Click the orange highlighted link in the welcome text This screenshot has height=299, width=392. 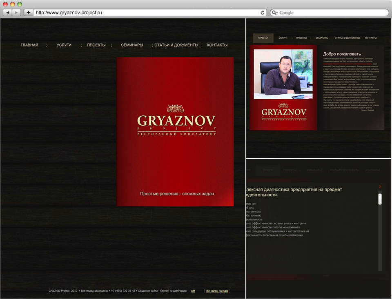(347, 64)
